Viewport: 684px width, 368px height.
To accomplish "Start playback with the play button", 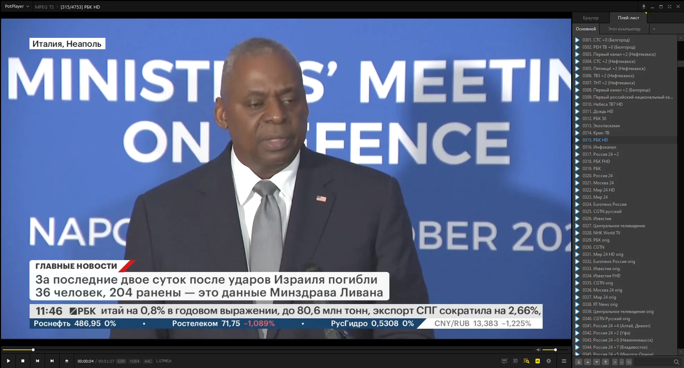I will click(8, 361).
